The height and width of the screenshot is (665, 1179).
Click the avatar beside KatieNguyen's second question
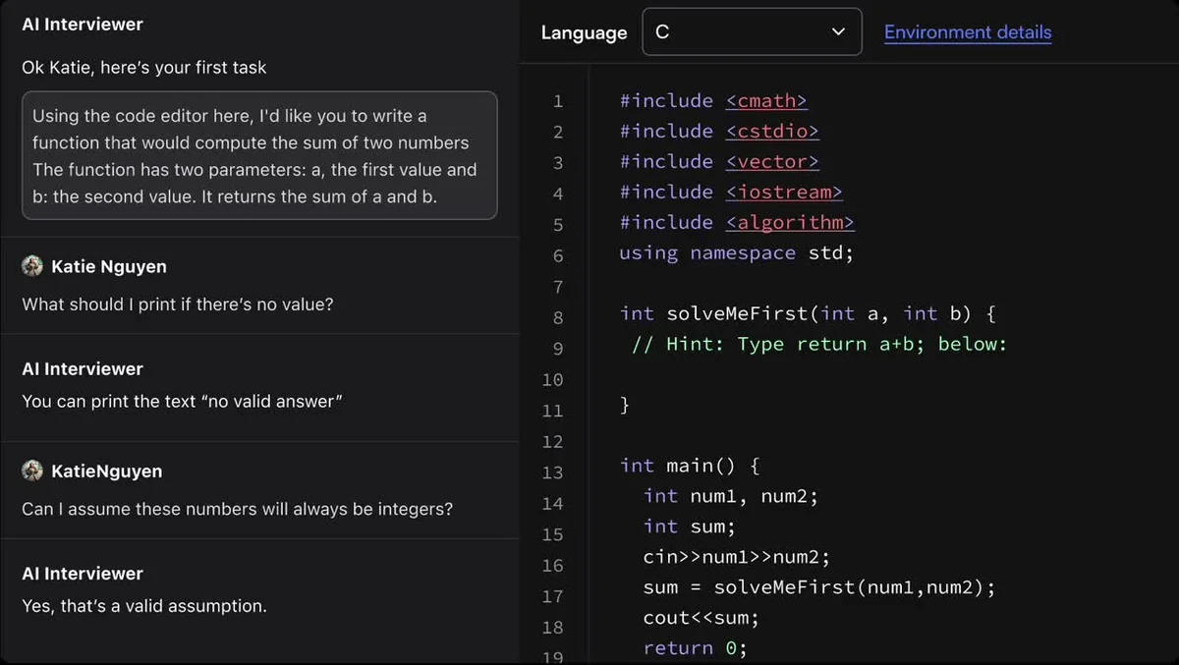tap(32, 471)
